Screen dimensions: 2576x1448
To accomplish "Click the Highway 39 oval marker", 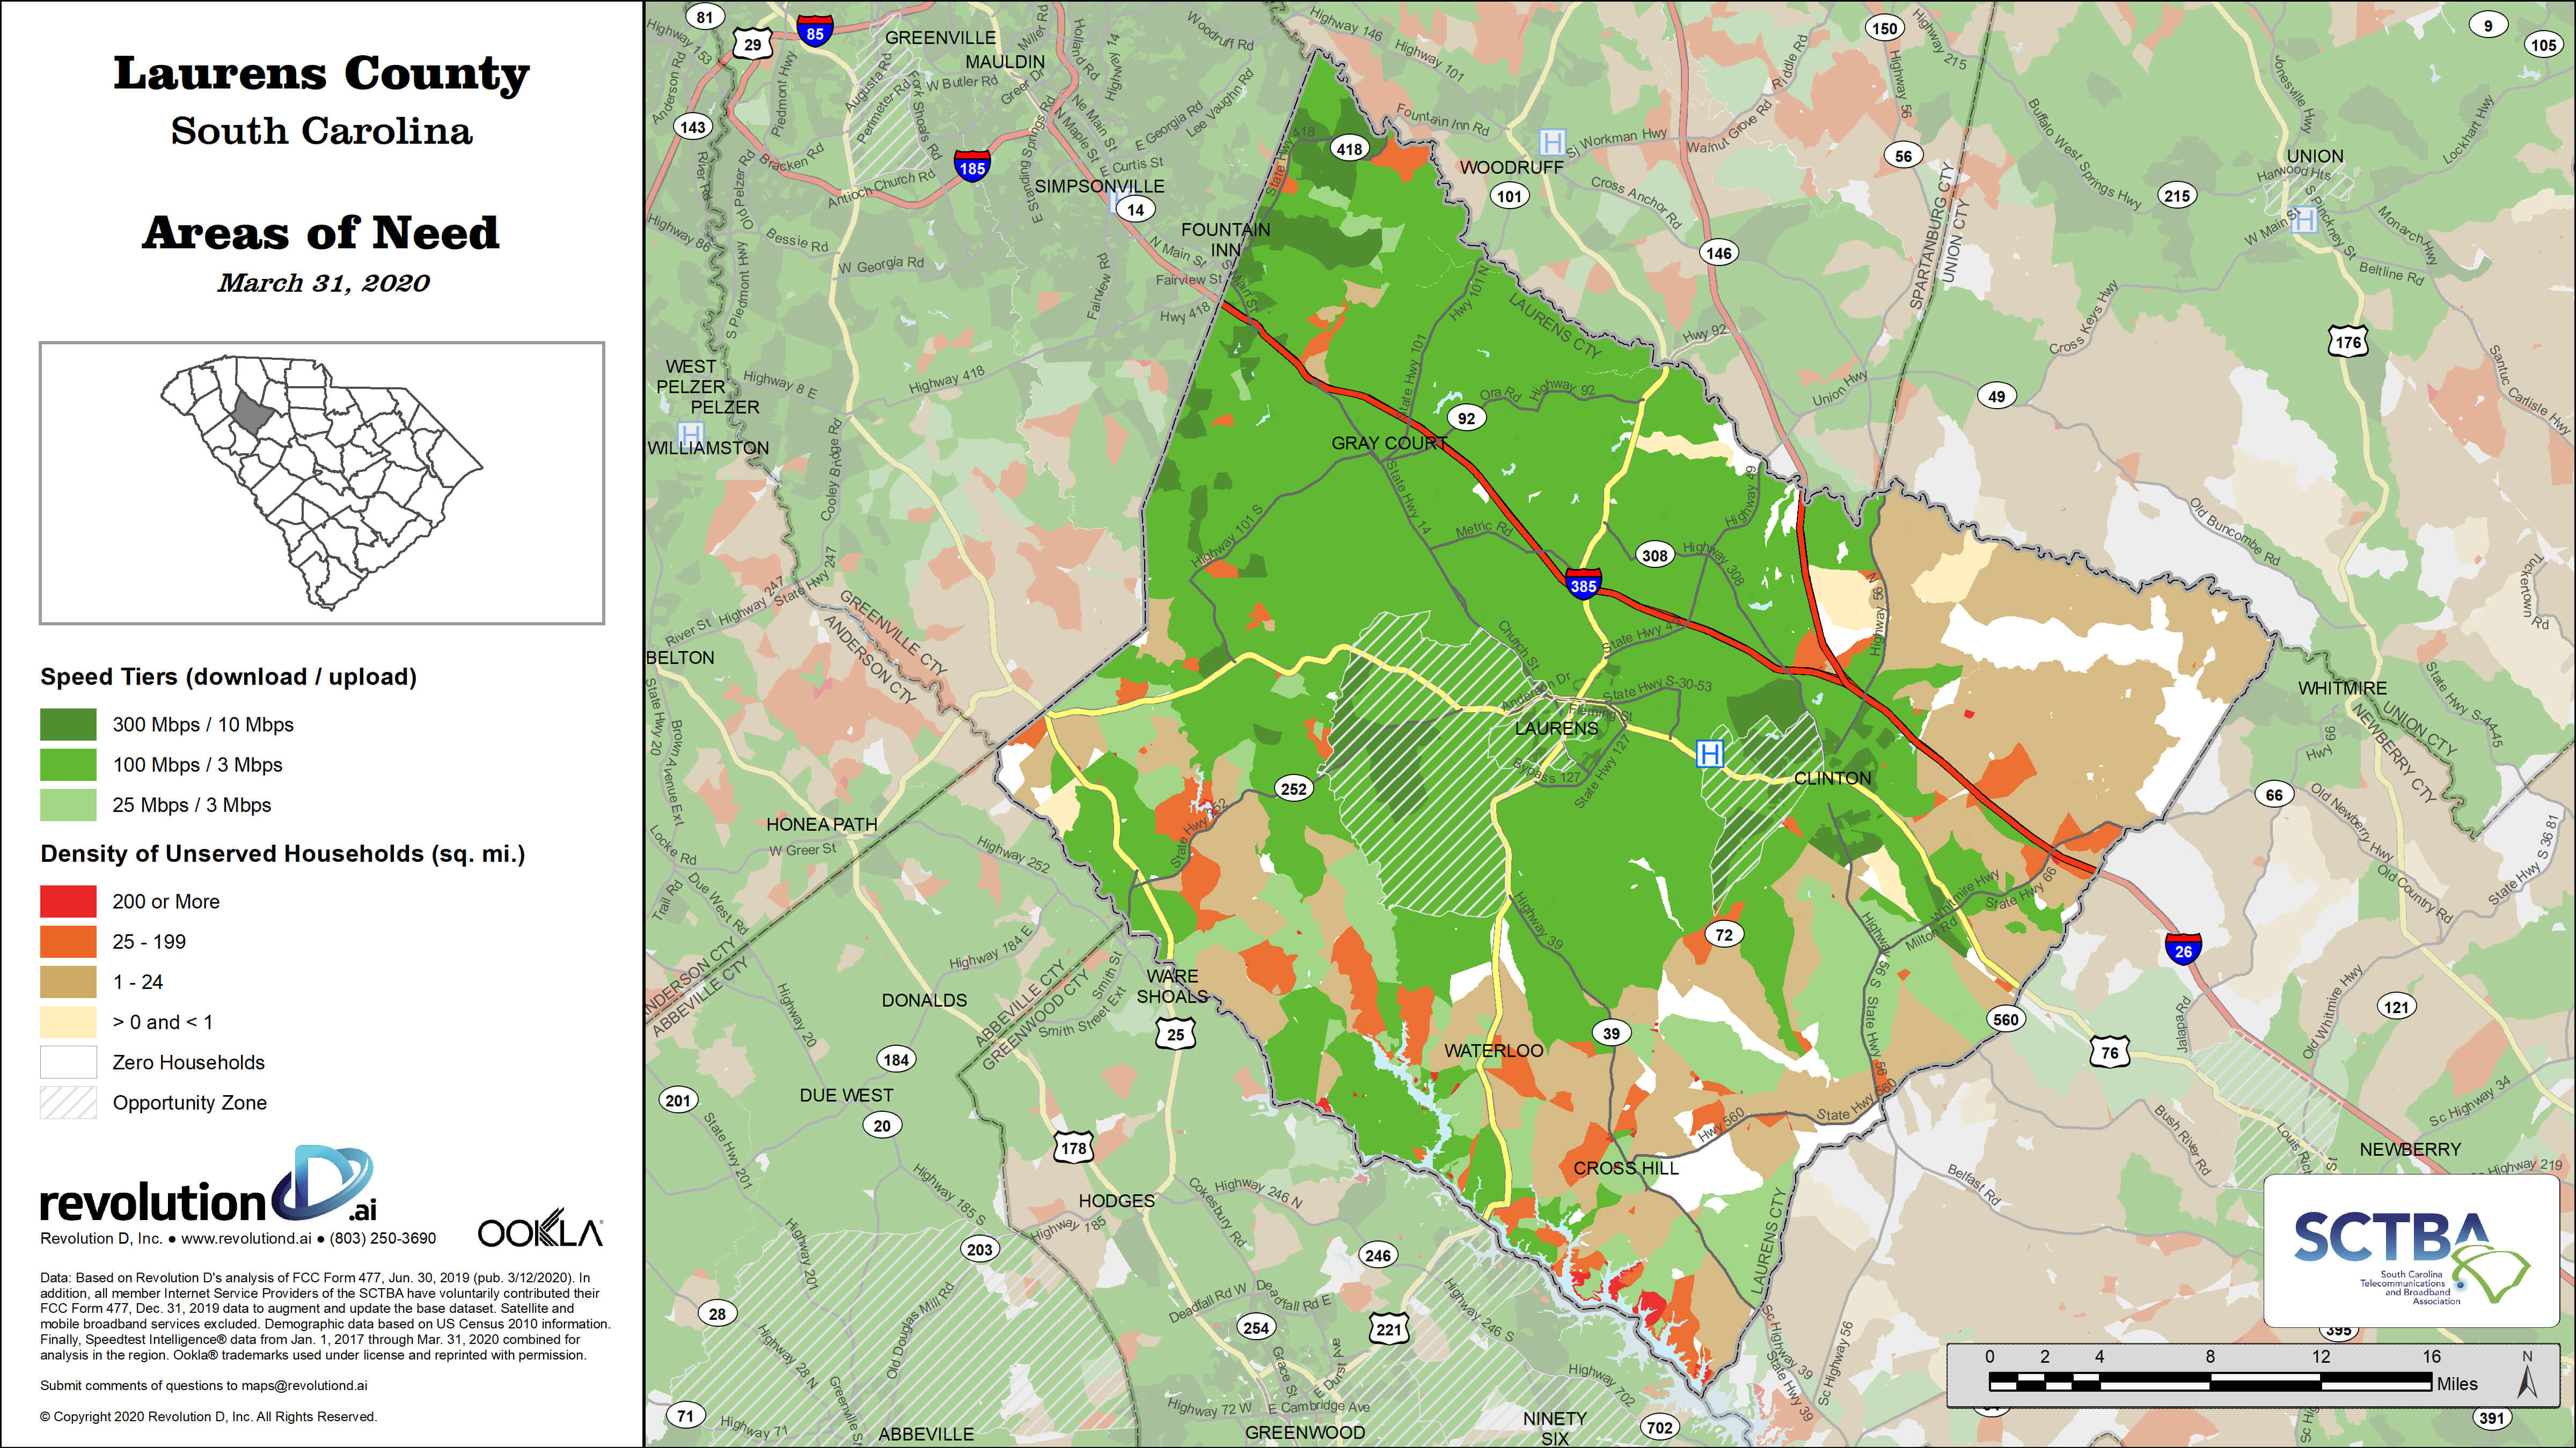I will (x=1611, y=1032).
